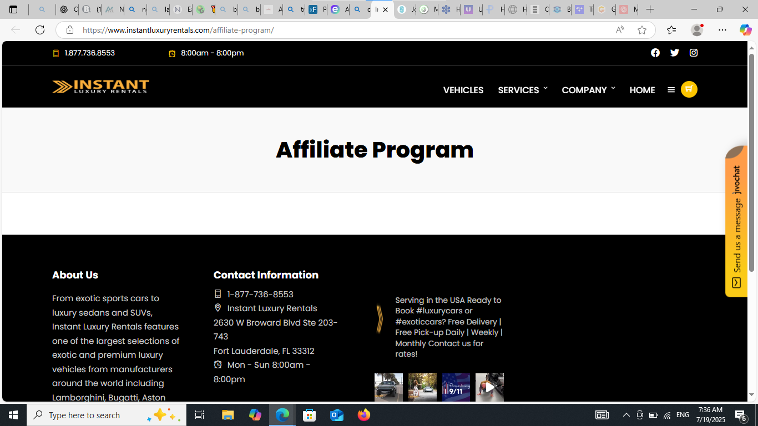
Task: Open a new tab with plus button
Action: (650, 9)
